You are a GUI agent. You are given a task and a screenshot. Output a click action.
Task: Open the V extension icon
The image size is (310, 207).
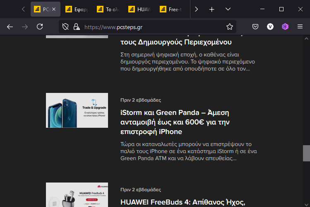[x=270, y=27]
